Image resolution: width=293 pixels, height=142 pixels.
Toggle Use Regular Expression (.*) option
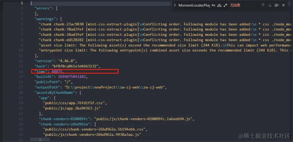click(225, 5)
